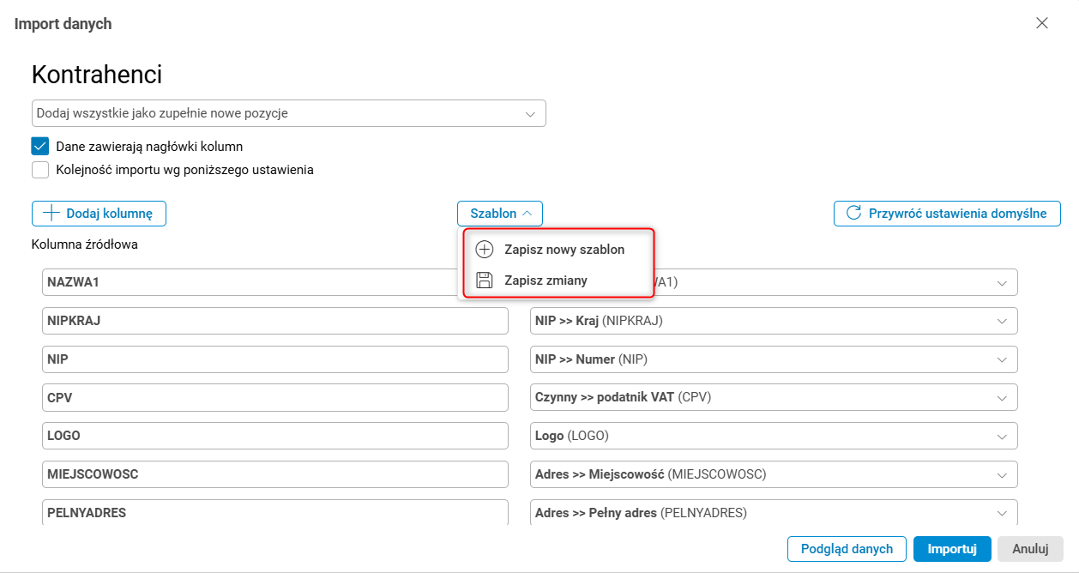Screen dimensions: 1079x573
Task: Choose Zapisz nowy szablon from menu
Action: pos(564,250)
